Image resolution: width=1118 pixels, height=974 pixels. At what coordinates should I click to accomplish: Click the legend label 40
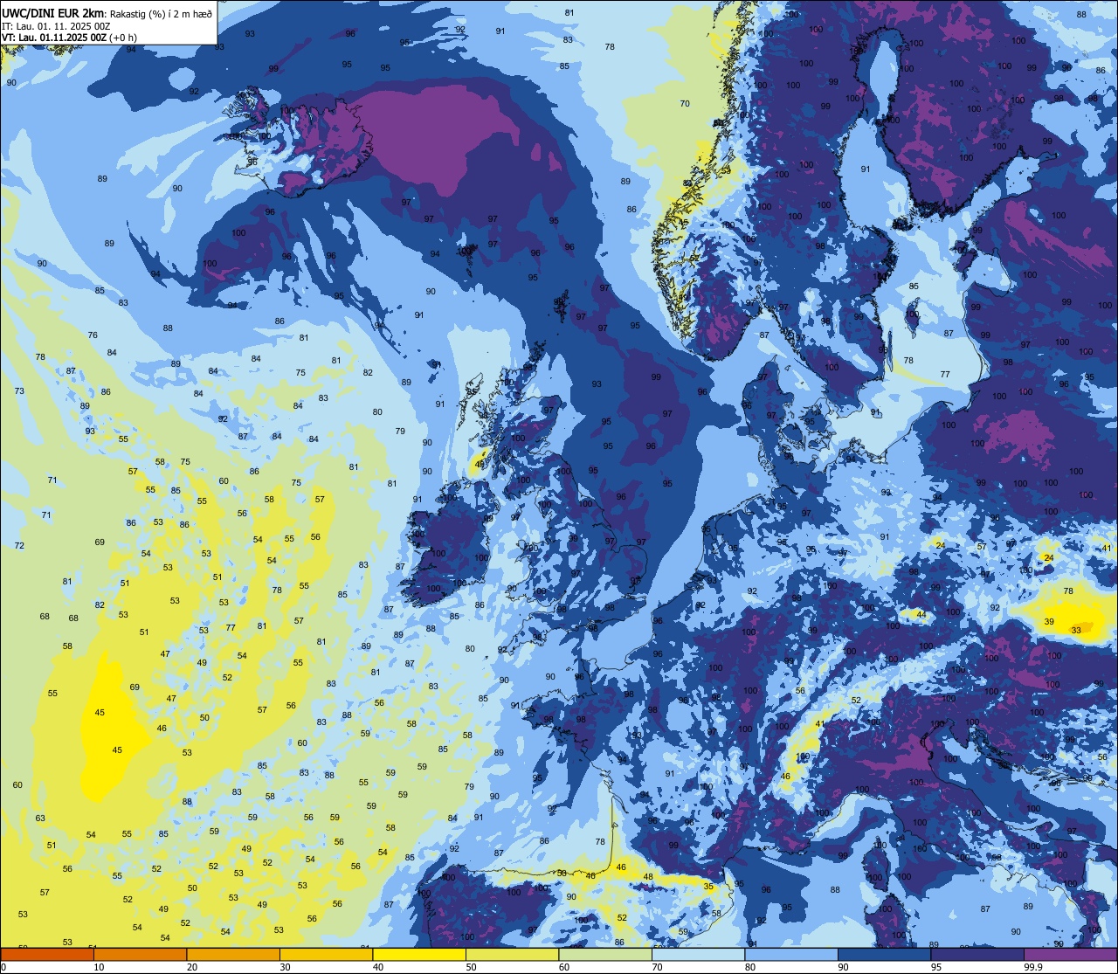pyautogui.click(x=378, y=967)
